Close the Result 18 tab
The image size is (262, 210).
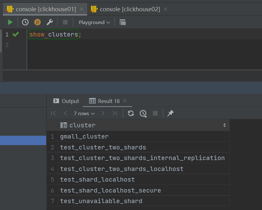coord(125,101)
